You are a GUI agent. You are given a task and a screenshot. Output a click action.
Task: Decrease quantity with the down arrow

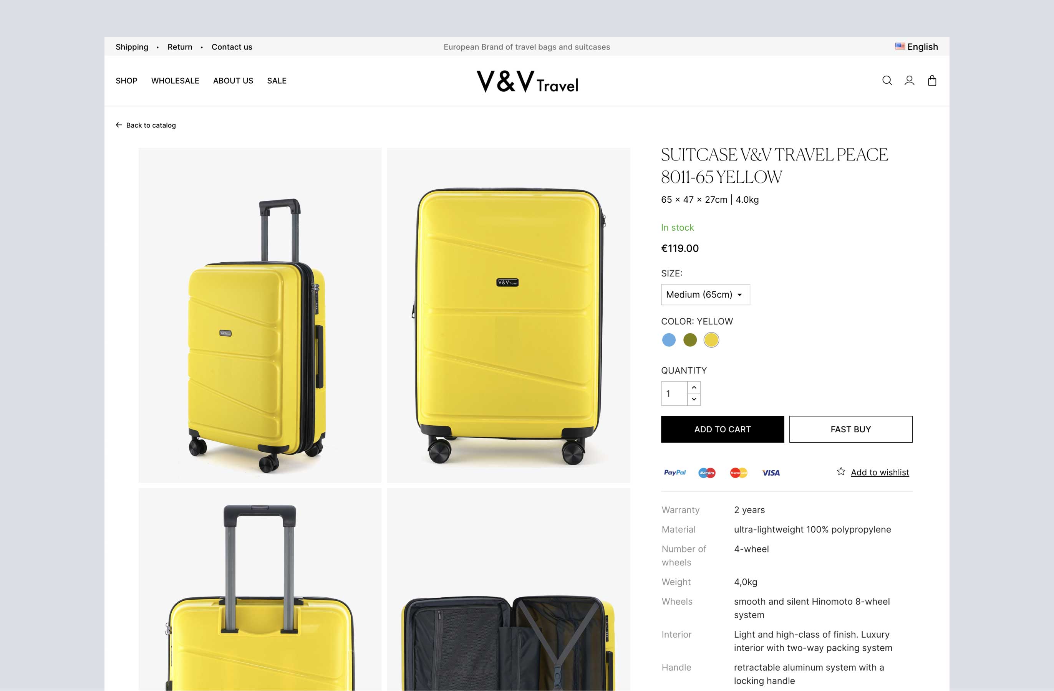tap(694, 399)
